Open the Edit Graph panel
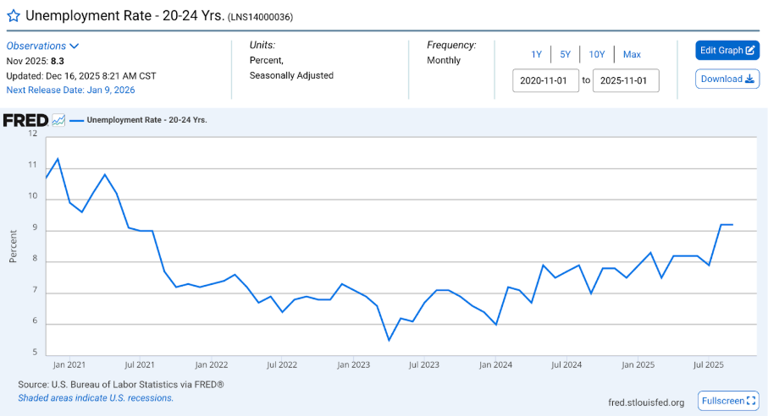The image size is (768, 416). point(727,51)
